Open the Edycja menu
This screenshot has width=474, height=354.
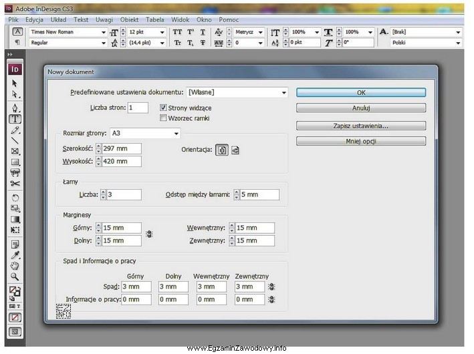(x=34, y=20)
